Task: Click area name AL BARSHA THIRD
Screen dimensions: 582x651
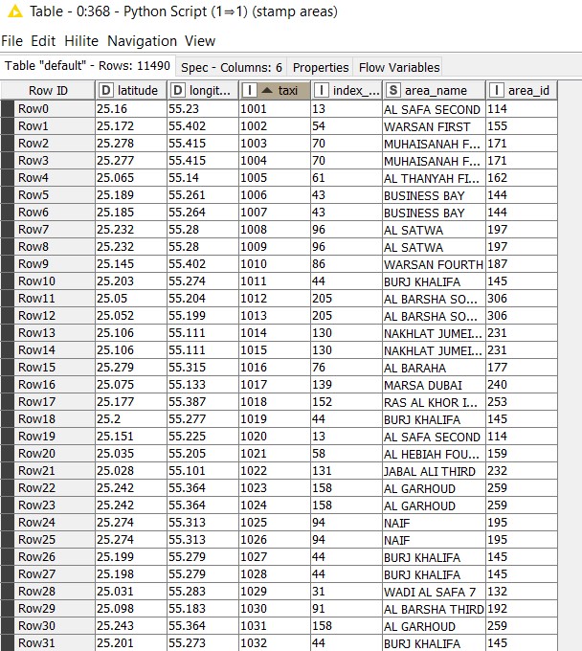Action: [434, 608]
